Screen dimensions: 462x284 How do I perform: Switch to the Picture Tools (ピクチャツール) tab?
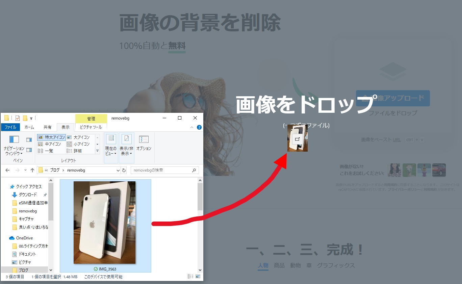coord(91,127)
